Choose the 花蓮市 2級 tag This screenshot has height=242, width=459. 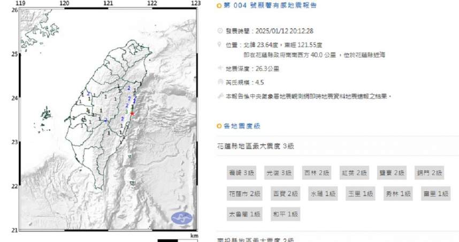click(x=244, y=194)
